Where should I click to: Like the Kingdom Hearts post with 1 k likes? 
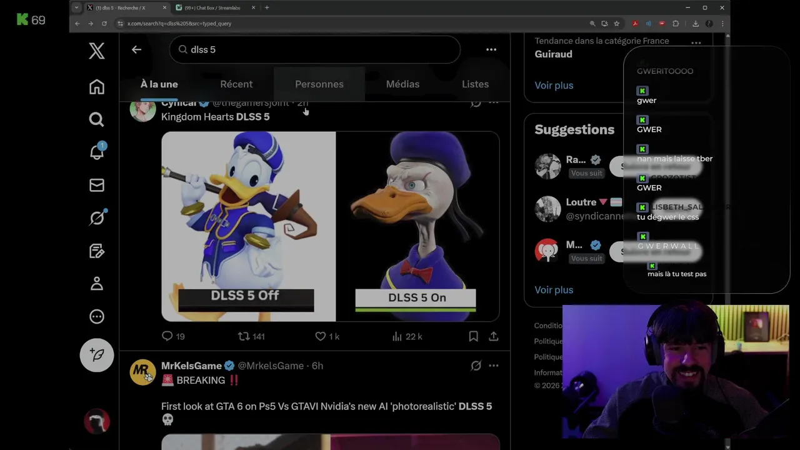327,336
